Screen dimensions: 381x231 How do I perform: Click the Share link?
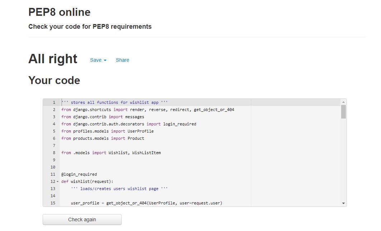point(122,60)
